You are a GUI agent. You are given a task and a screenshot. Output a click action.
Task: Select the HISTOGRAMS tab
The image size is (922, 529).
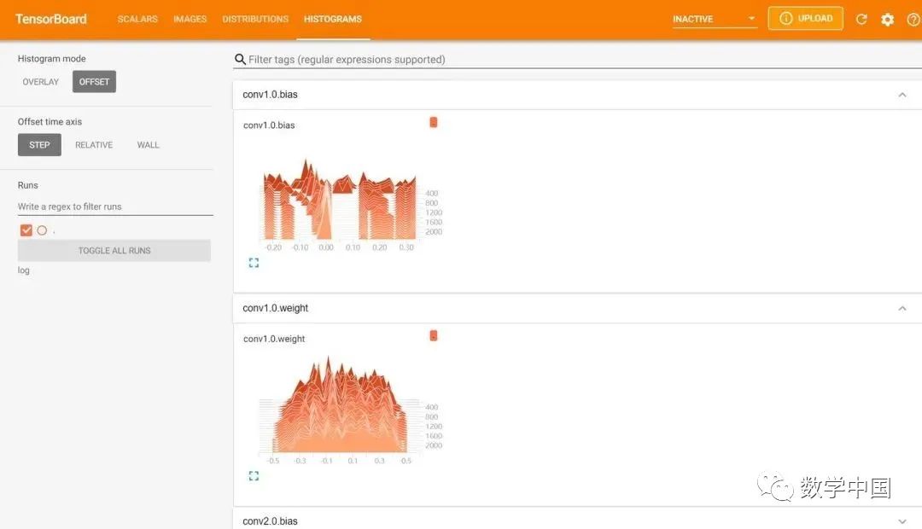[x=333, y=19]
